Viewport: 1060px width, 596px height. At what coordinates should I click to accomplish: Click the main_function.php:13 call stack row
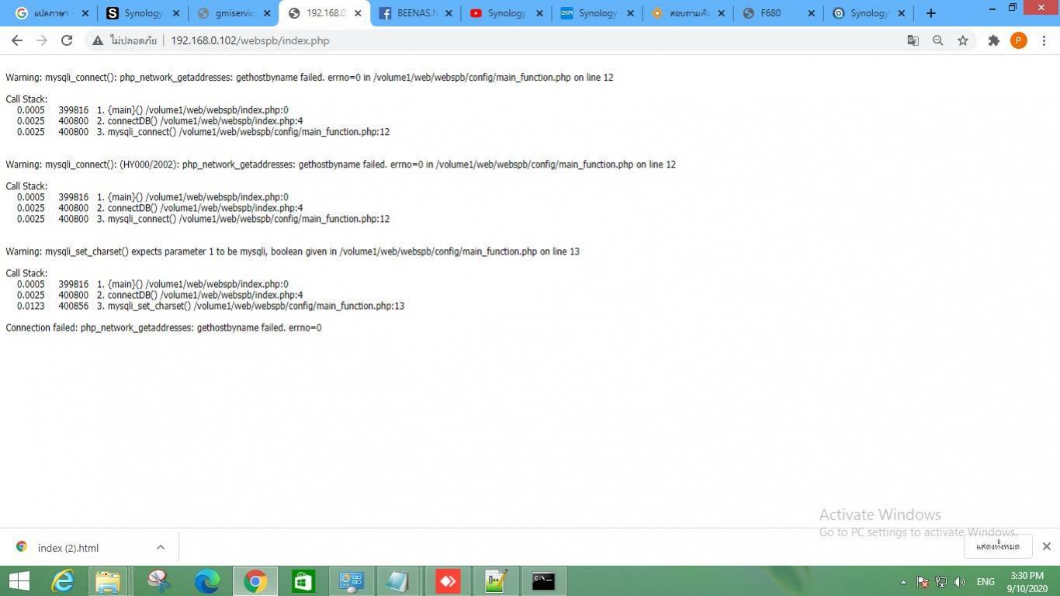click(210, 306)
